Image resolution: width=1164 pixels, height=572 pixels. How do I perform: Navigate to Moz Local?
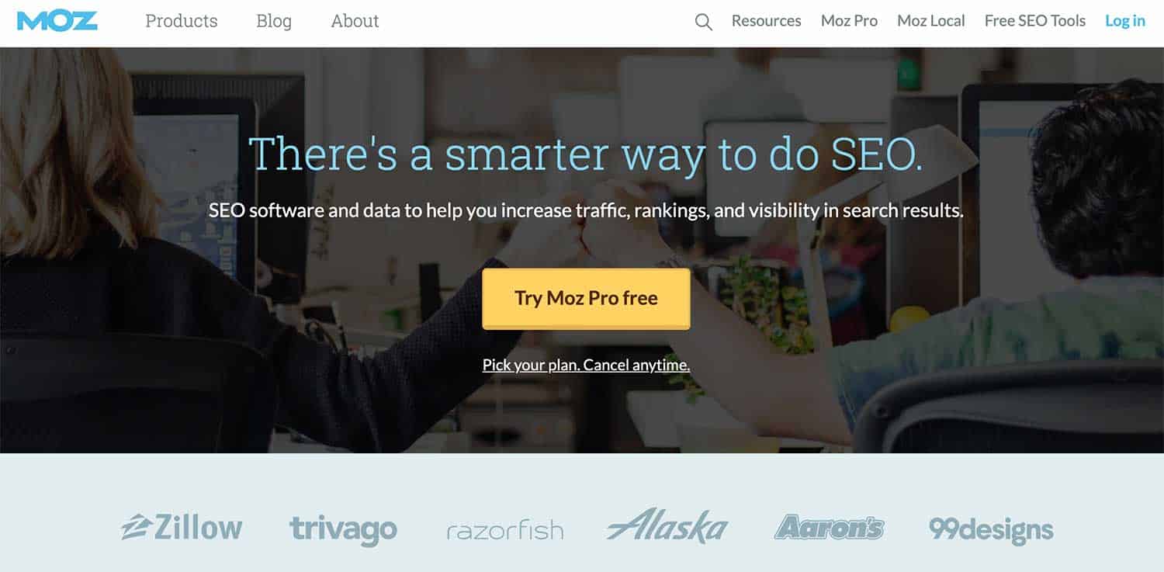click(x=931, y=21)
